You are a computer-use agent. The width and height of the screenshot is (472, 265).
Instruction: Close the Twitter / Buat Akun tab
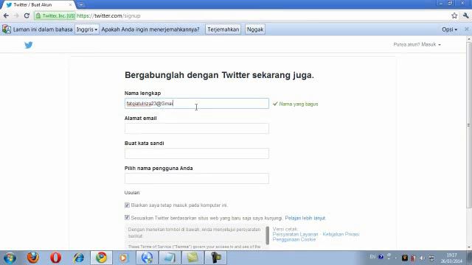point(71,5)
